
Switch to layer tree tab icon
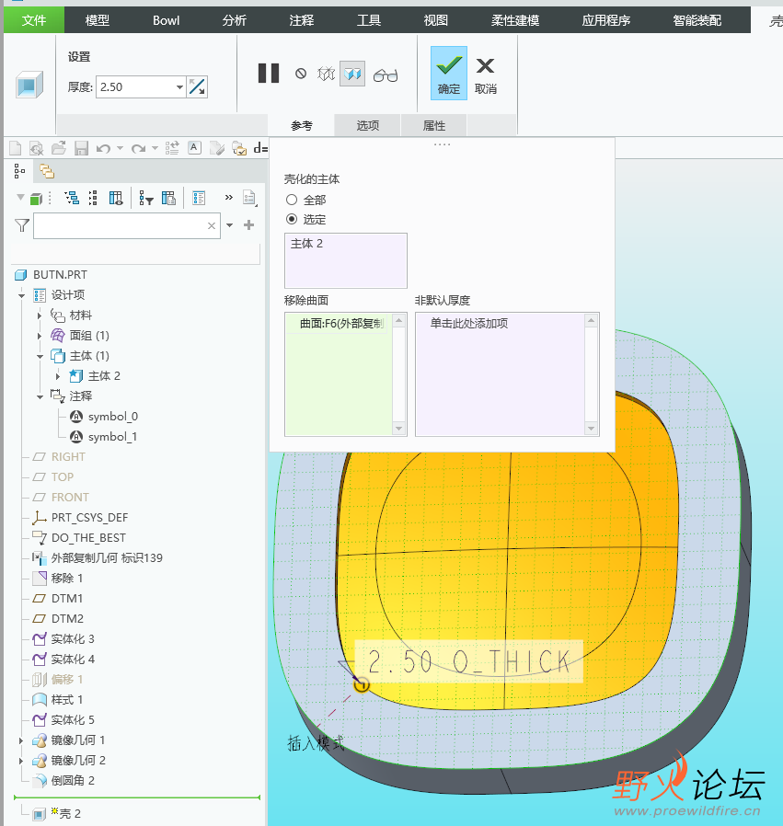(47, 171)
